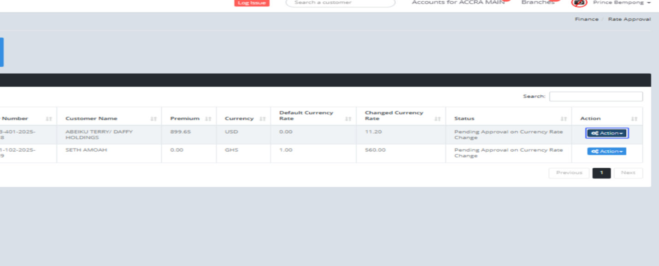Click the sort icon in Action column

[635, 119]
